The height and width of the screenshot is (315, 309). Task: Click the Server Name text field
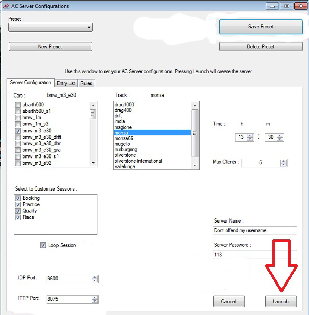click(255, 230)
